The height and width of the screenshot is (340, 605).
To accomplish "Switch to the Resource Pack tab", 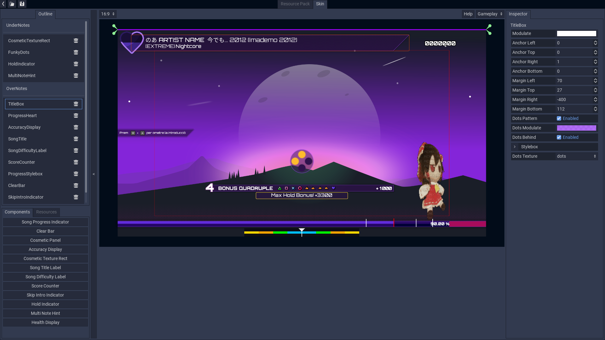I will click(295, 4).
